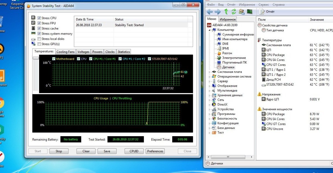333x173 pixels.
Task: Open the users icon in AIDA64 toolbar
Action: [x=242, y=12]
